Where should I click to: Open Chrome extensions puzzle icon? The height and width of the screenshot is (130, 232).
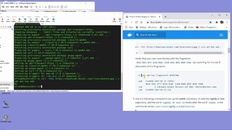click(217, 22)
